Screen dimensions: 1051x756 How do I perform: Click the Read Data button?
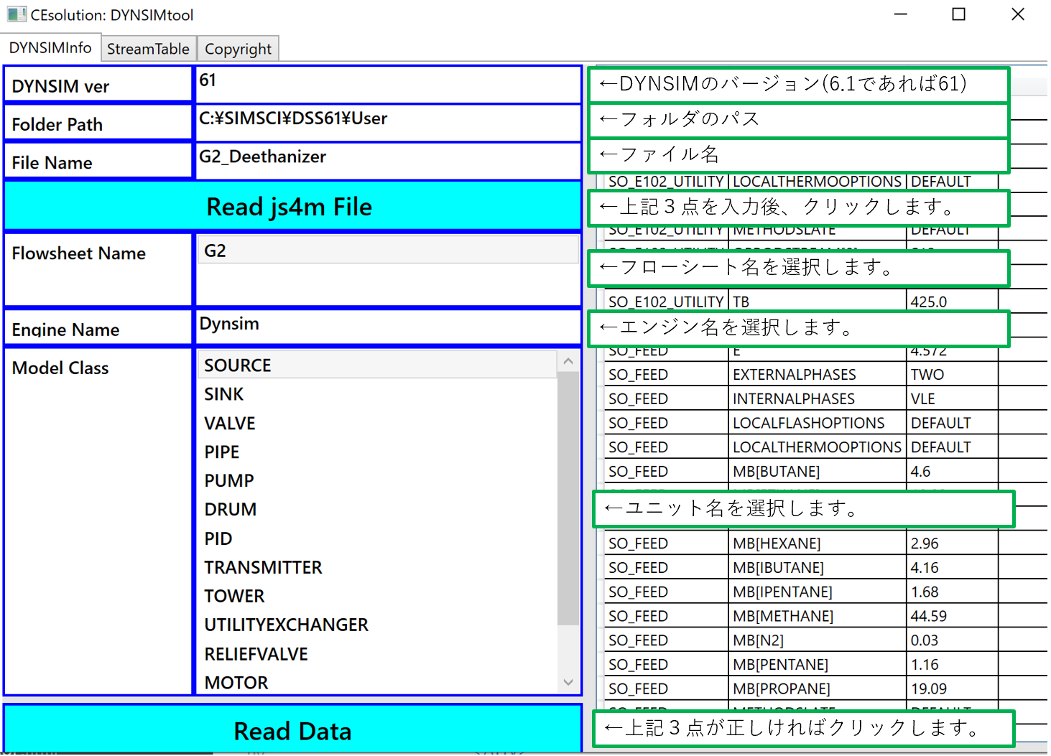(x=292, y=730)
